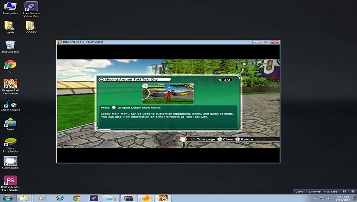The width and height of the screenshot is (357, 202).
Task: Click the F11: Stop label
Action: 331,191
